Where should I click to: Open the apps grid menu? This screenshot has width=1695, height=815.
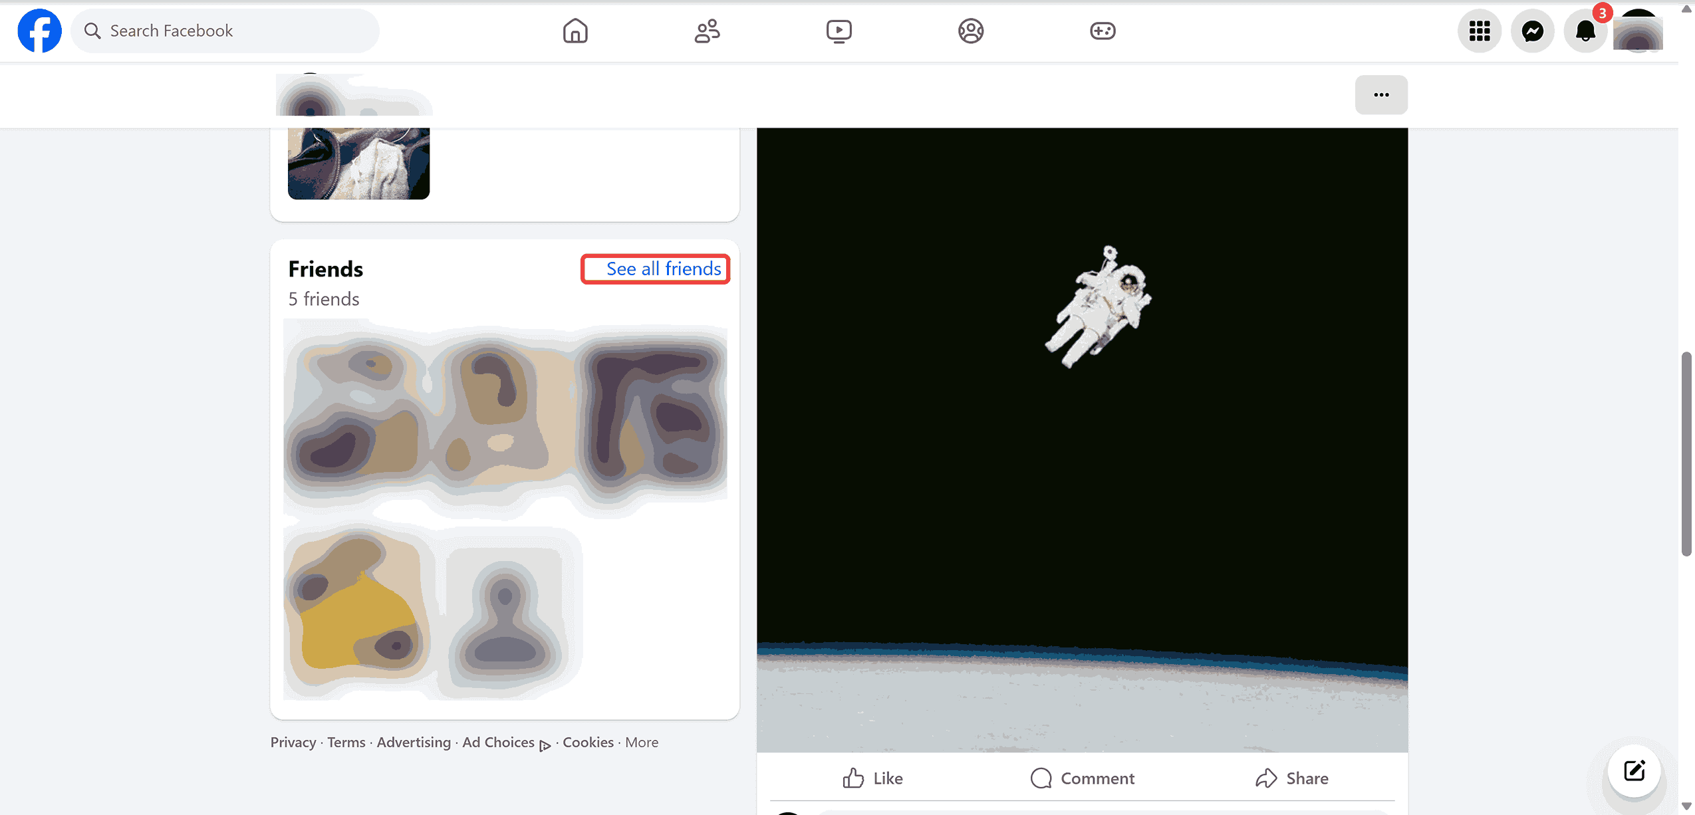(1479, 31)
